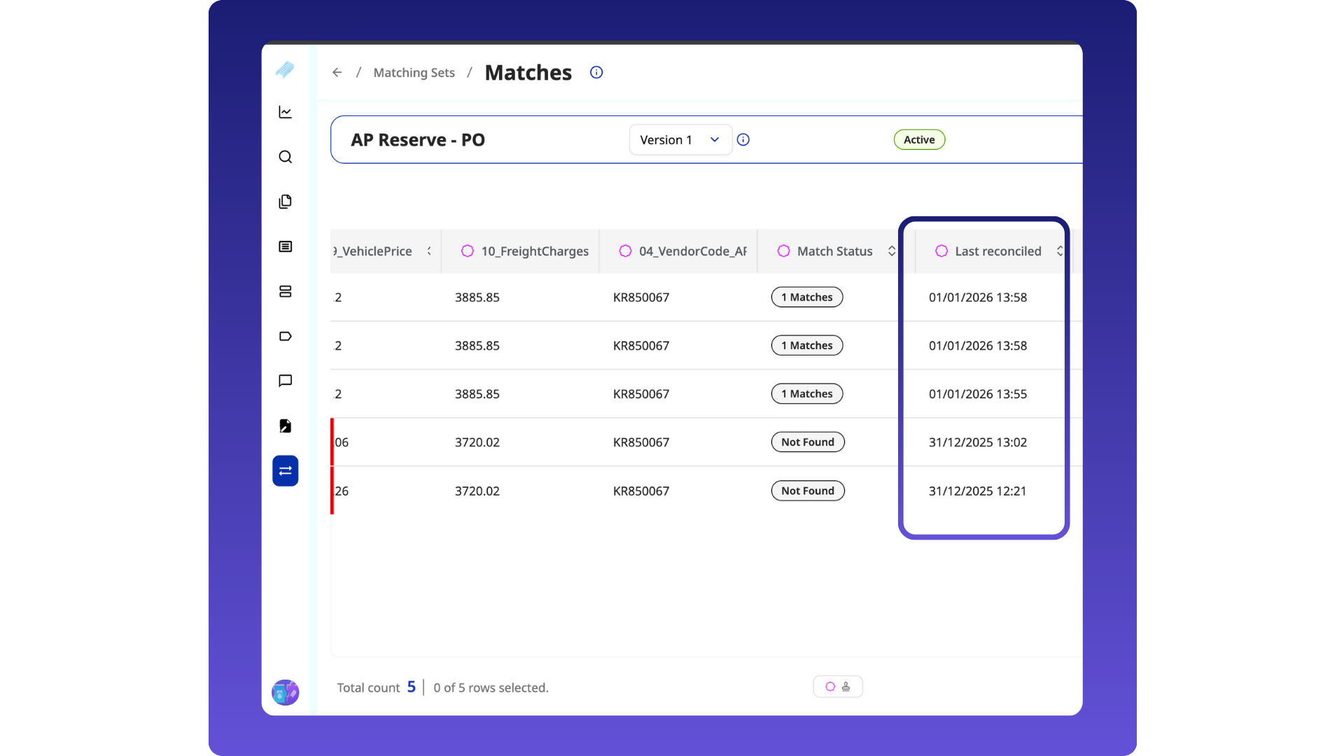
Task: Open the list view icon in sidebar
Action: click(285, 246)
